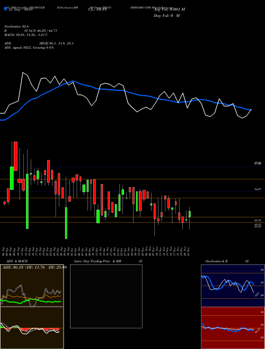
Task: Click the ADX signal SELL text
Action: [x=29, y=48]
